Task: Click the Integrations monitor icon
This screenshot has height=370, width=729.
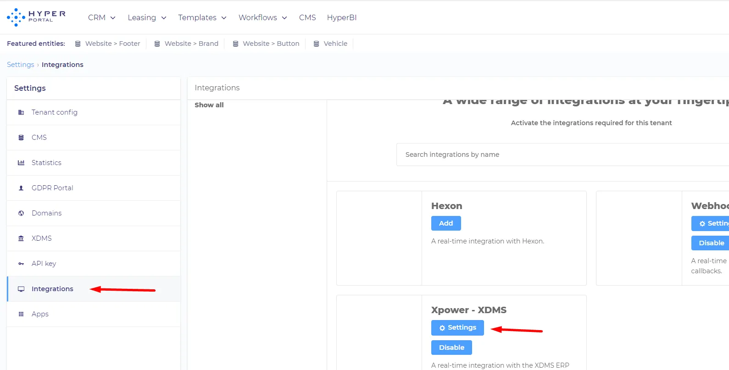Action: pos(21,289)
